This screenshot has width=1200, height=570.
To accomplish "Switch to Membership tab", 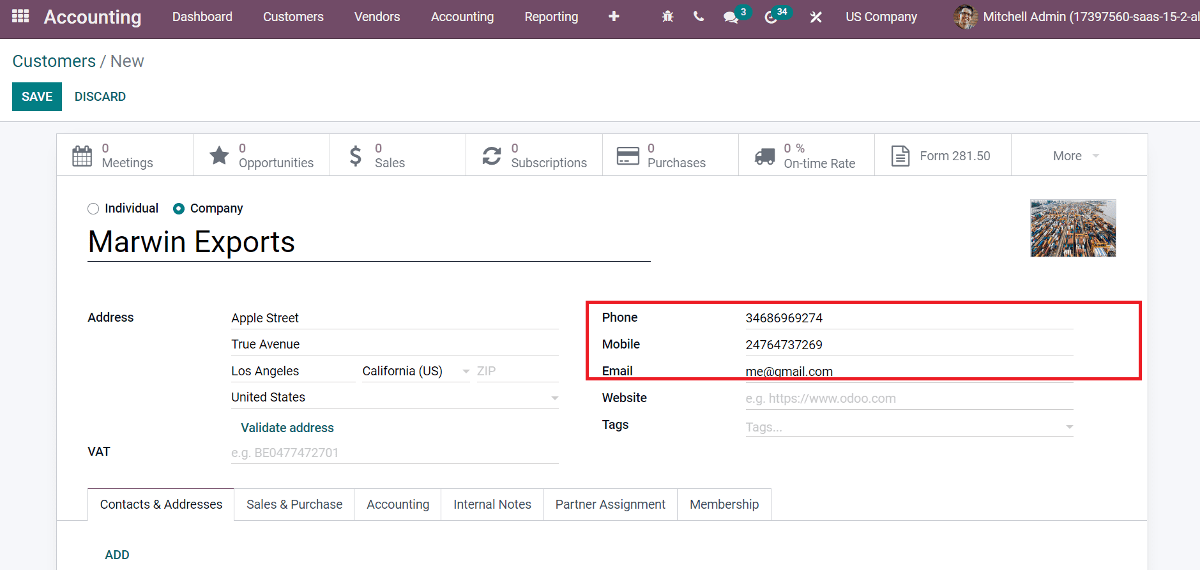I will pos(724,504).
